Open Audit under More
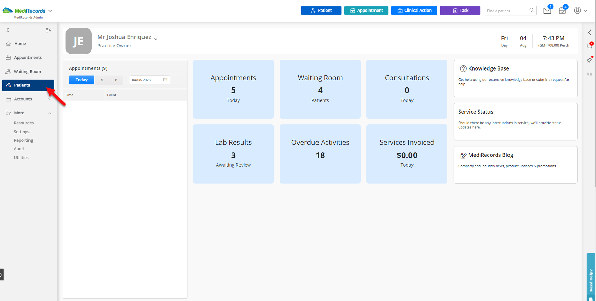 pyautogui.click(x=19, y=149)
